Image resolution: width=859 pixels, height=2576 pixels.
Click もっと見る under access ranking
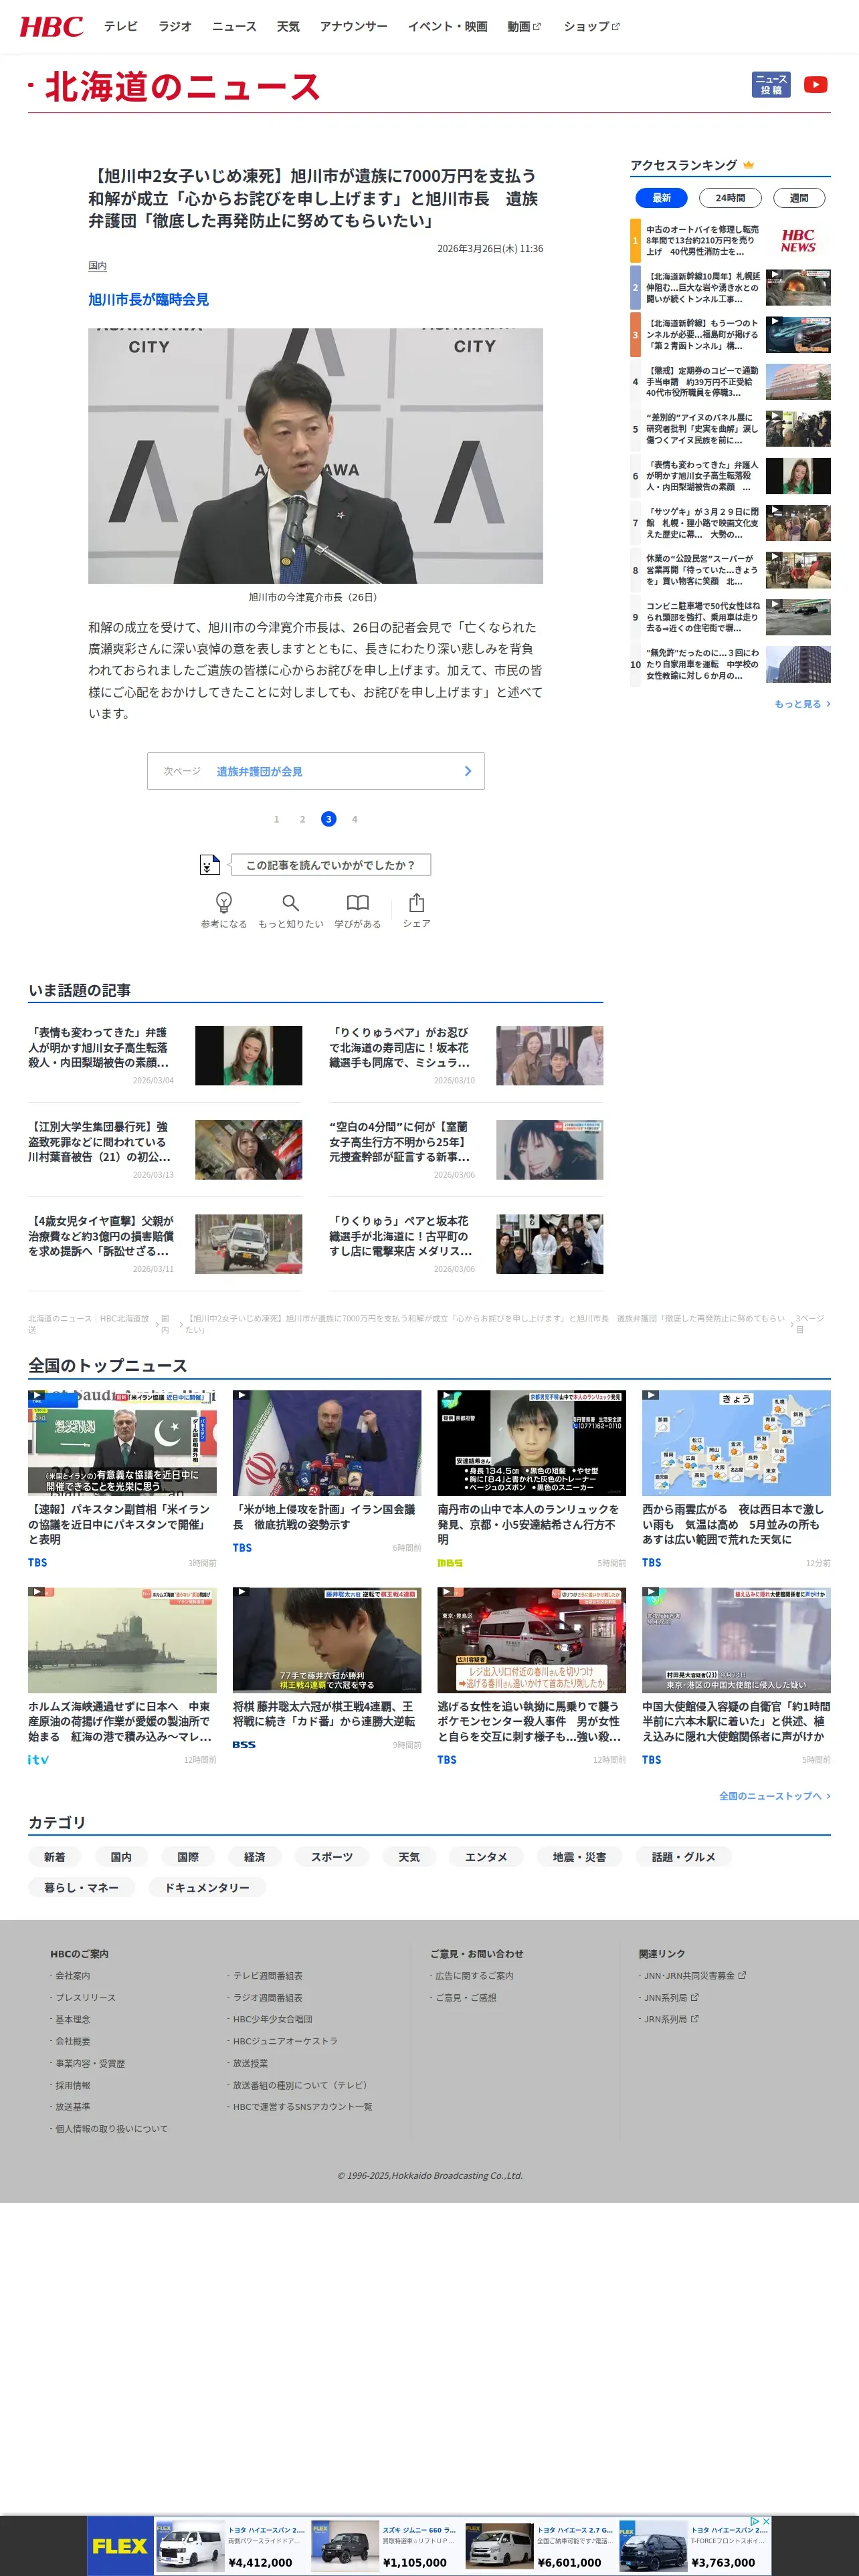coord(802,704)
